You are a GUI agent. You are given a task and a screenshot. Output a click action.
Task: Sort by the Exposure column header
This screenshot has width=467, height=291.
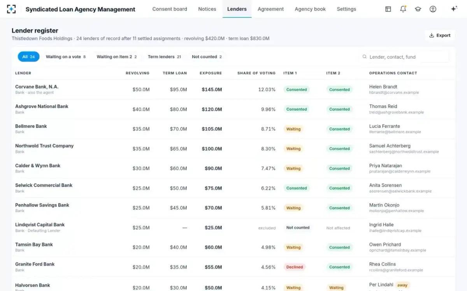click(x=211, y=73)
